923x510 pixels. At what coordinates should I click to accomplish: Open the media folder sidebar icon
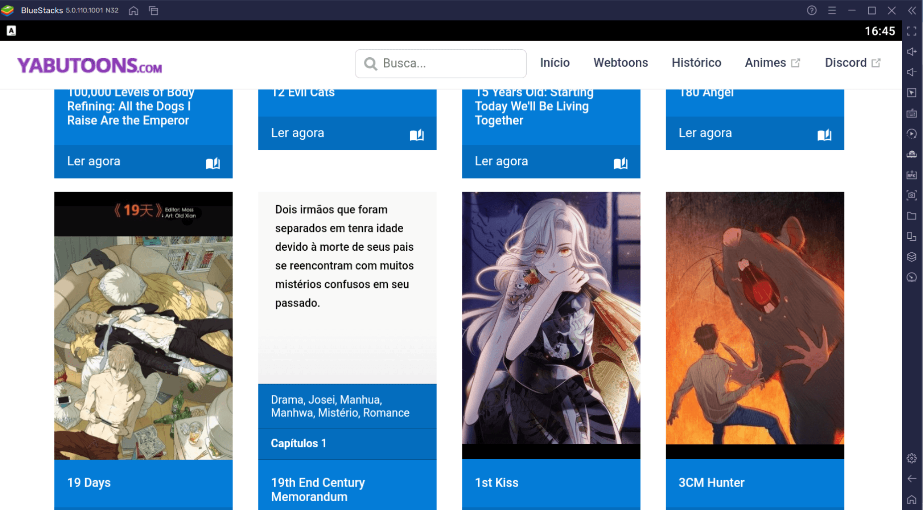[x=912, y=216]
